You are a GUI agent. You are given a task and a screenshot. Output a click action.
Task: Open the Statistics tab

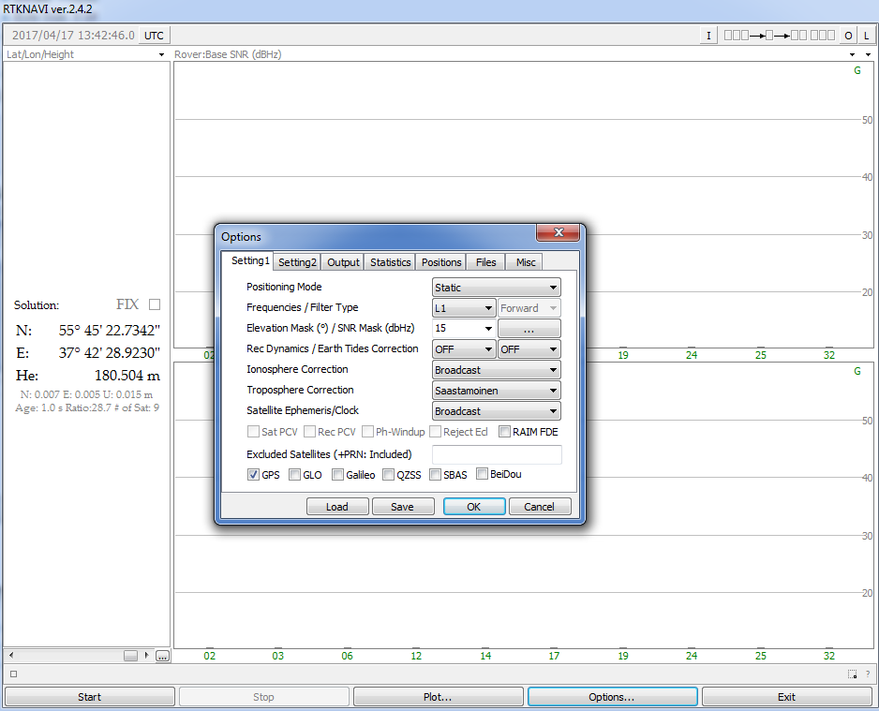pos(390,262)
